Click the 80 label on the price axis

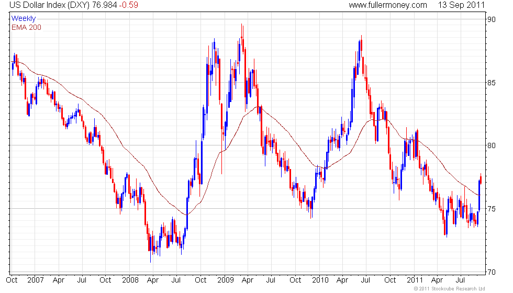click(492, 145)
